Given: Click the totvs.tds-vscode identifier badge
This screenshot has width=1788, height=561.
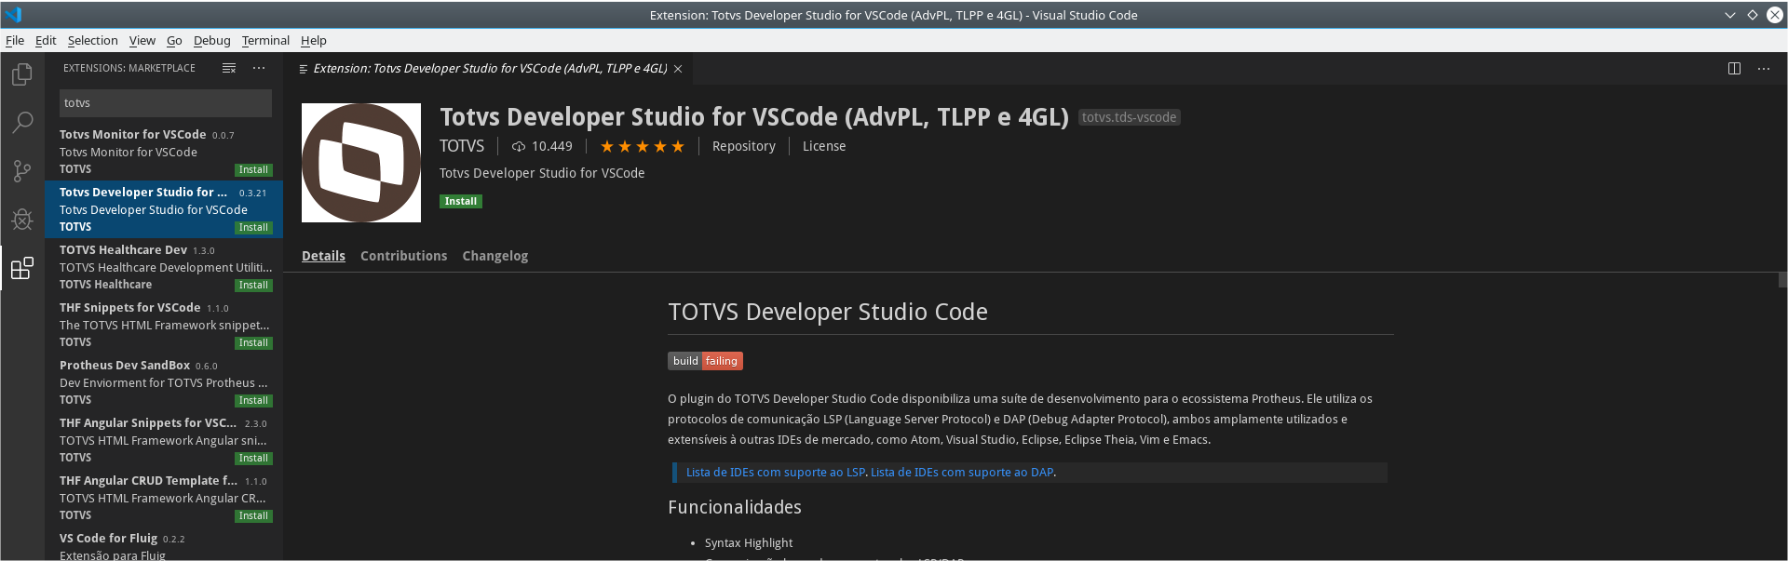Looking at the screenshot, I should point(1129,117).
